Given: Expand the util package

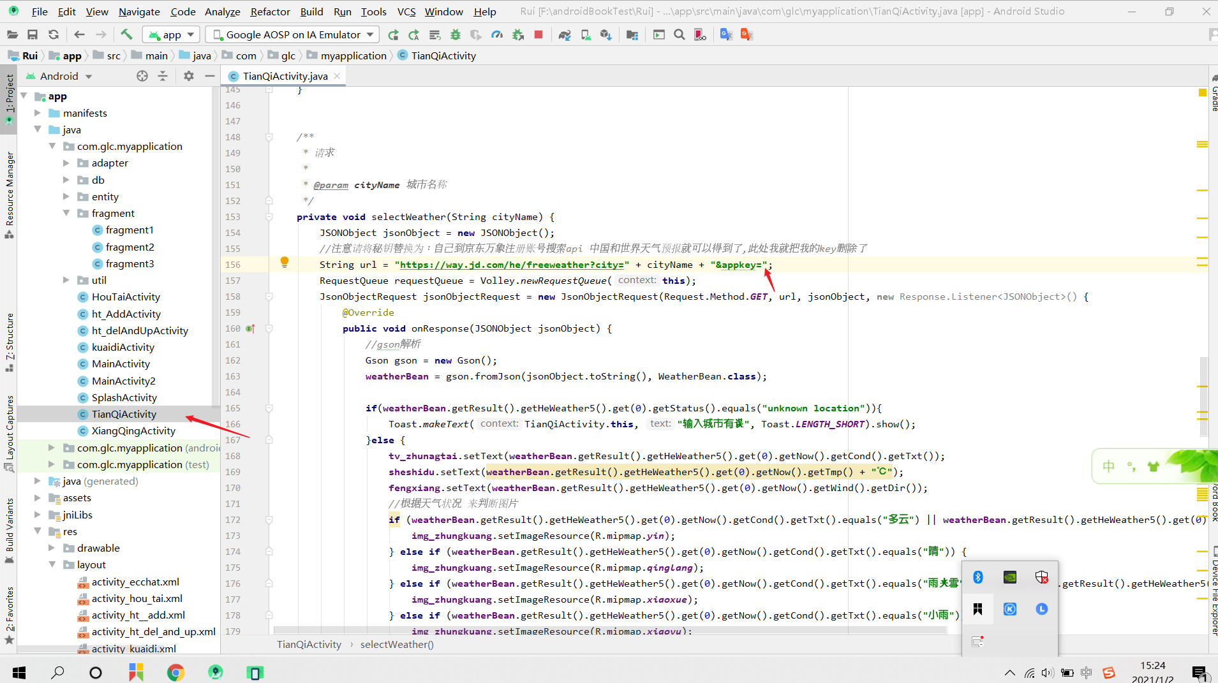Looking at the screenshot, I should pos(66,280).
